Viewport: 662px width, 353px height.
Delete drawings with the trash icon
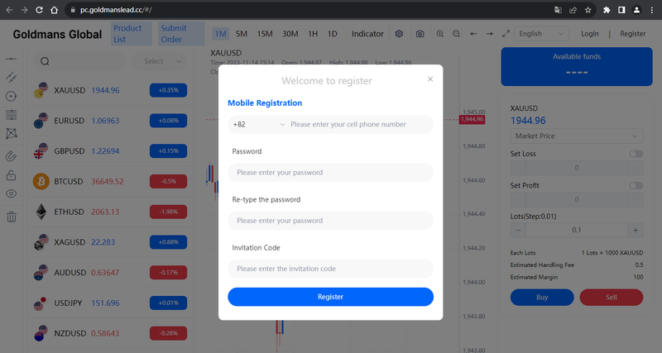12,217
